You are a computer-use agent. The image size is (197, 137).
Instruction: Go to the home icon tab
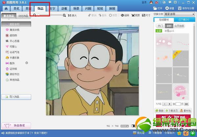click(x=6, y=8)
